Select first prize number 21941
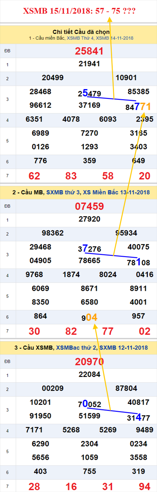 click(89, 64)
